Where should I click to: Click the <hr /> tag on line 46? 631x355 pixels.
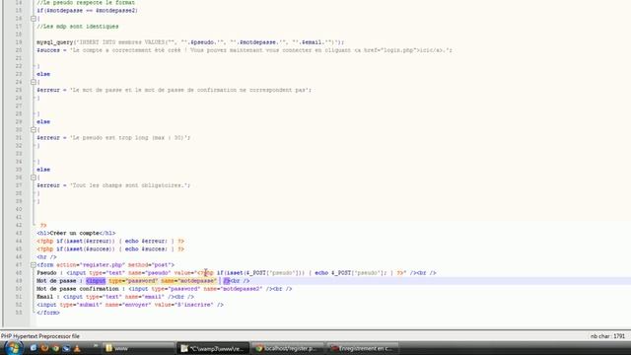tap(46, 256)
